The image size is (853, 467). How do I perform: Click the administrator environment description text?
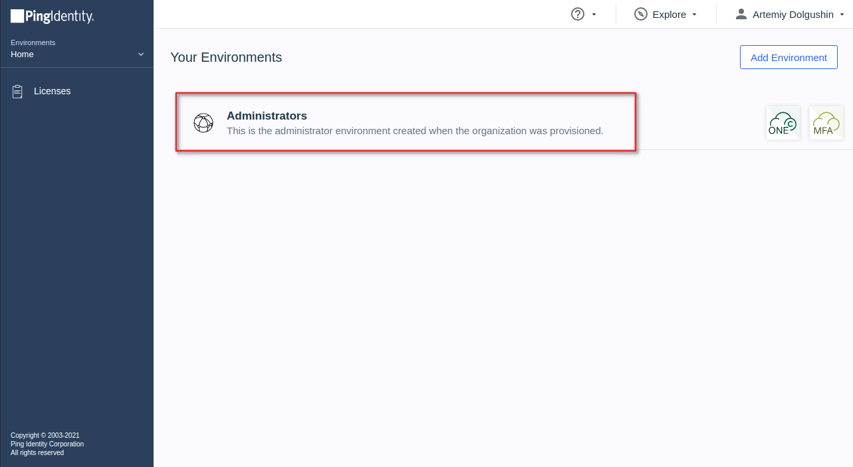tap(415, 131)
